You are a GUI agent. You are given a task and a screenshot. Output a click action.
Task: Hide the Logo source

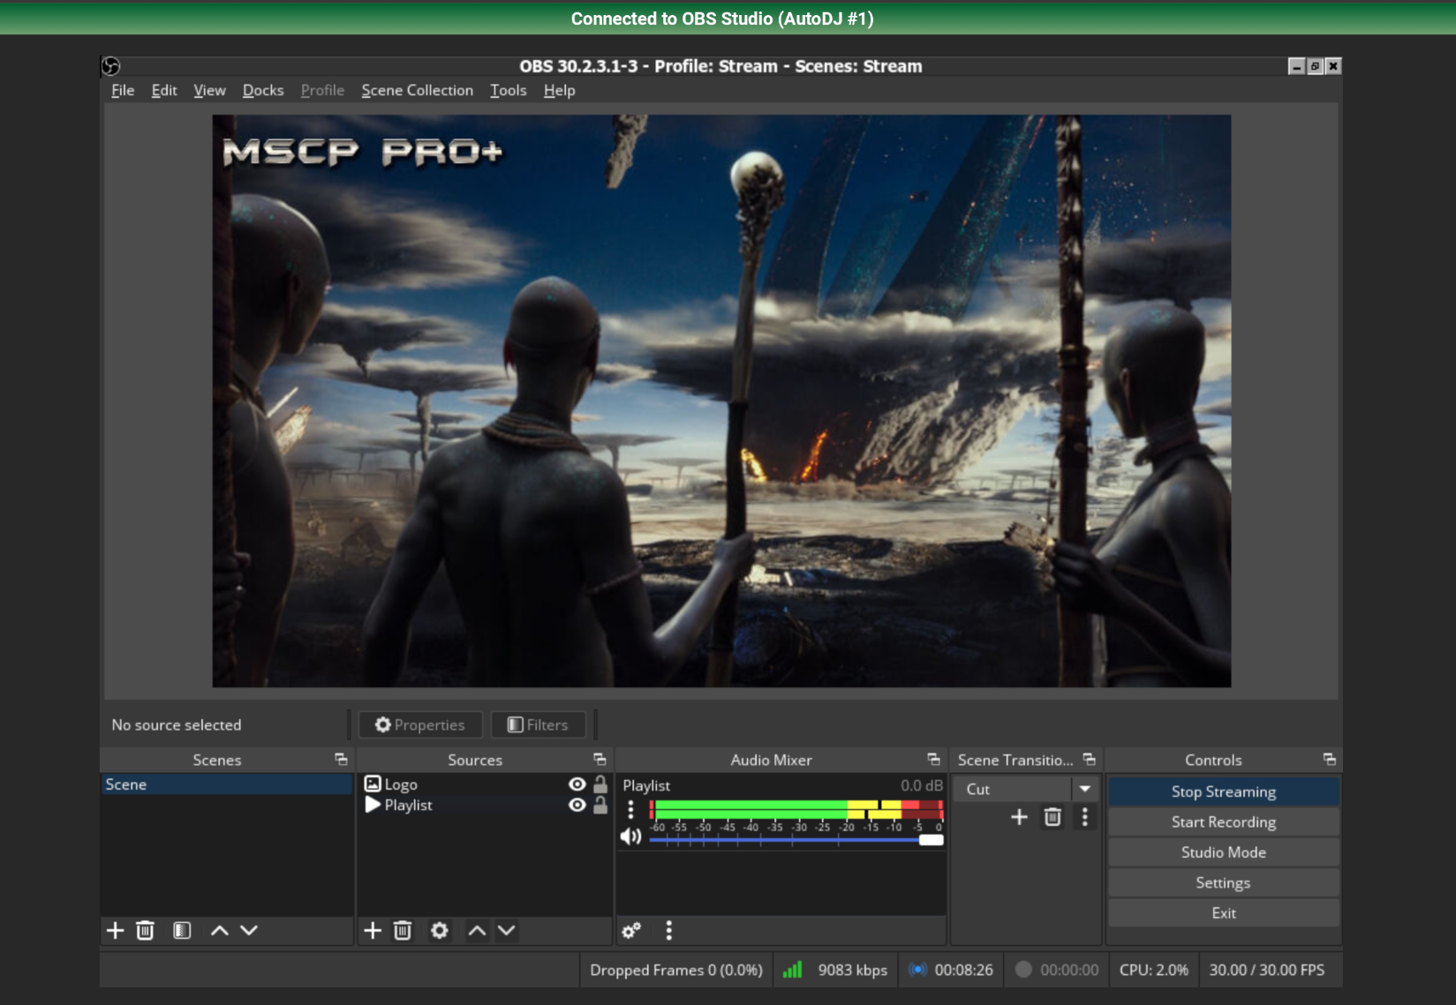click(x=577, y=784)
